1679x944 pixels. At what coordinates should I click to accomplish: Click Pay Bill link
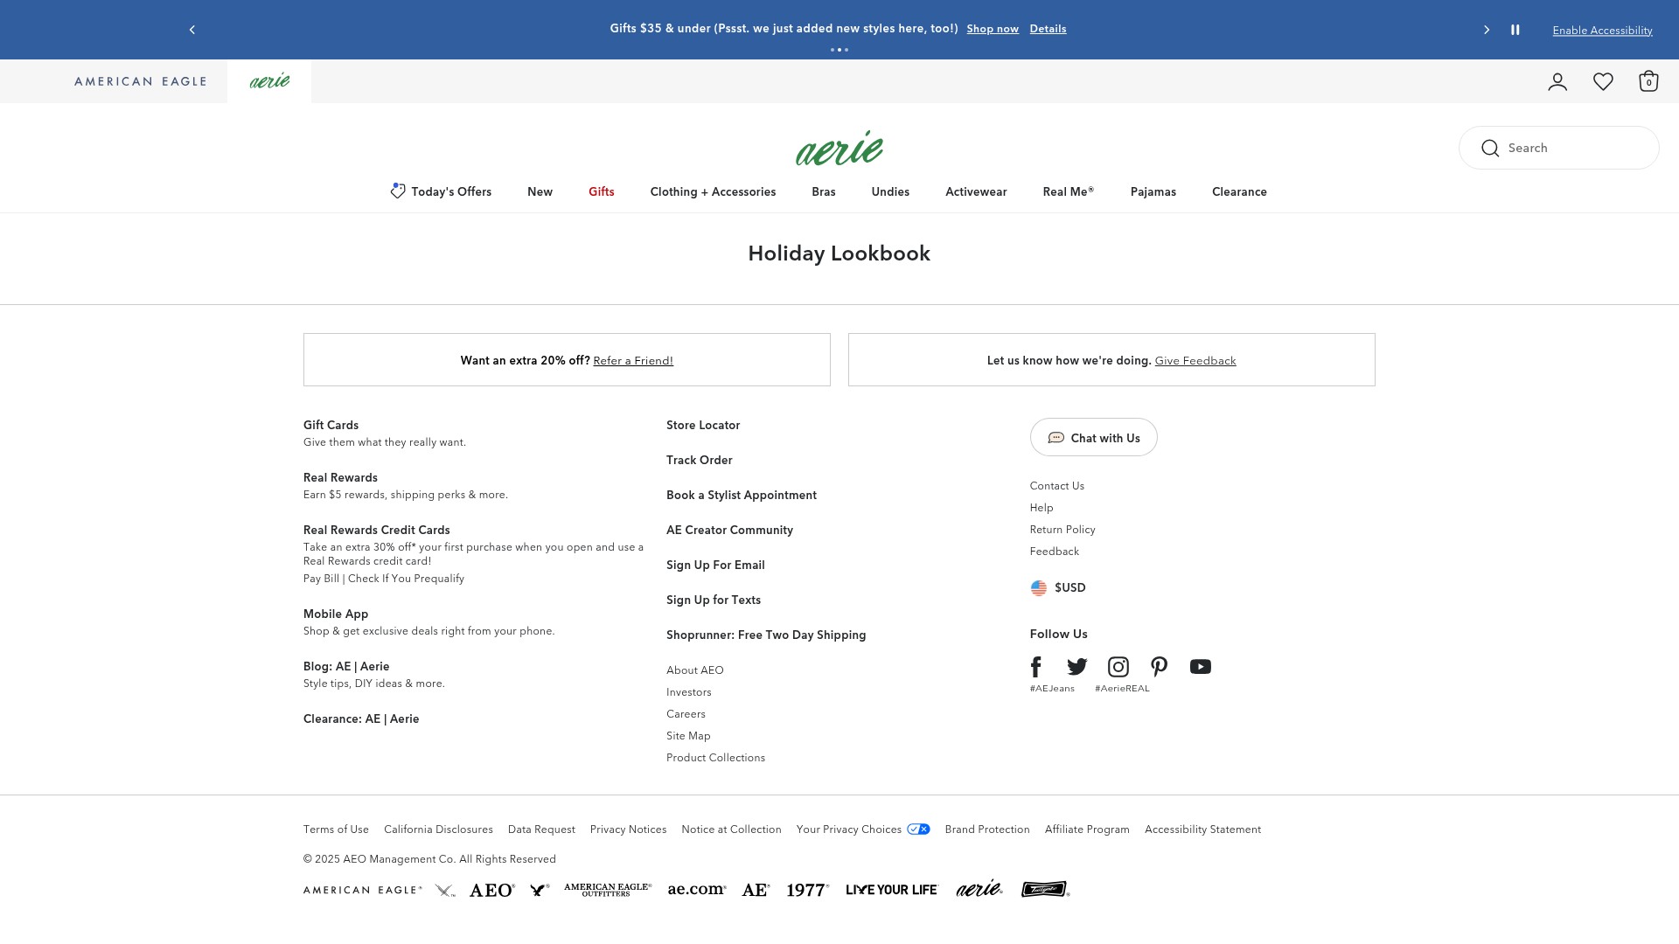321,579
